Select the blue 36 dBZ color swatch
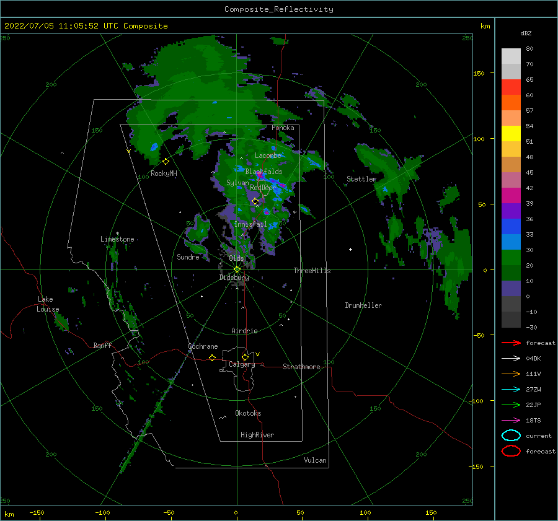Screen dimensions: 558x521 tap(511, 226)
